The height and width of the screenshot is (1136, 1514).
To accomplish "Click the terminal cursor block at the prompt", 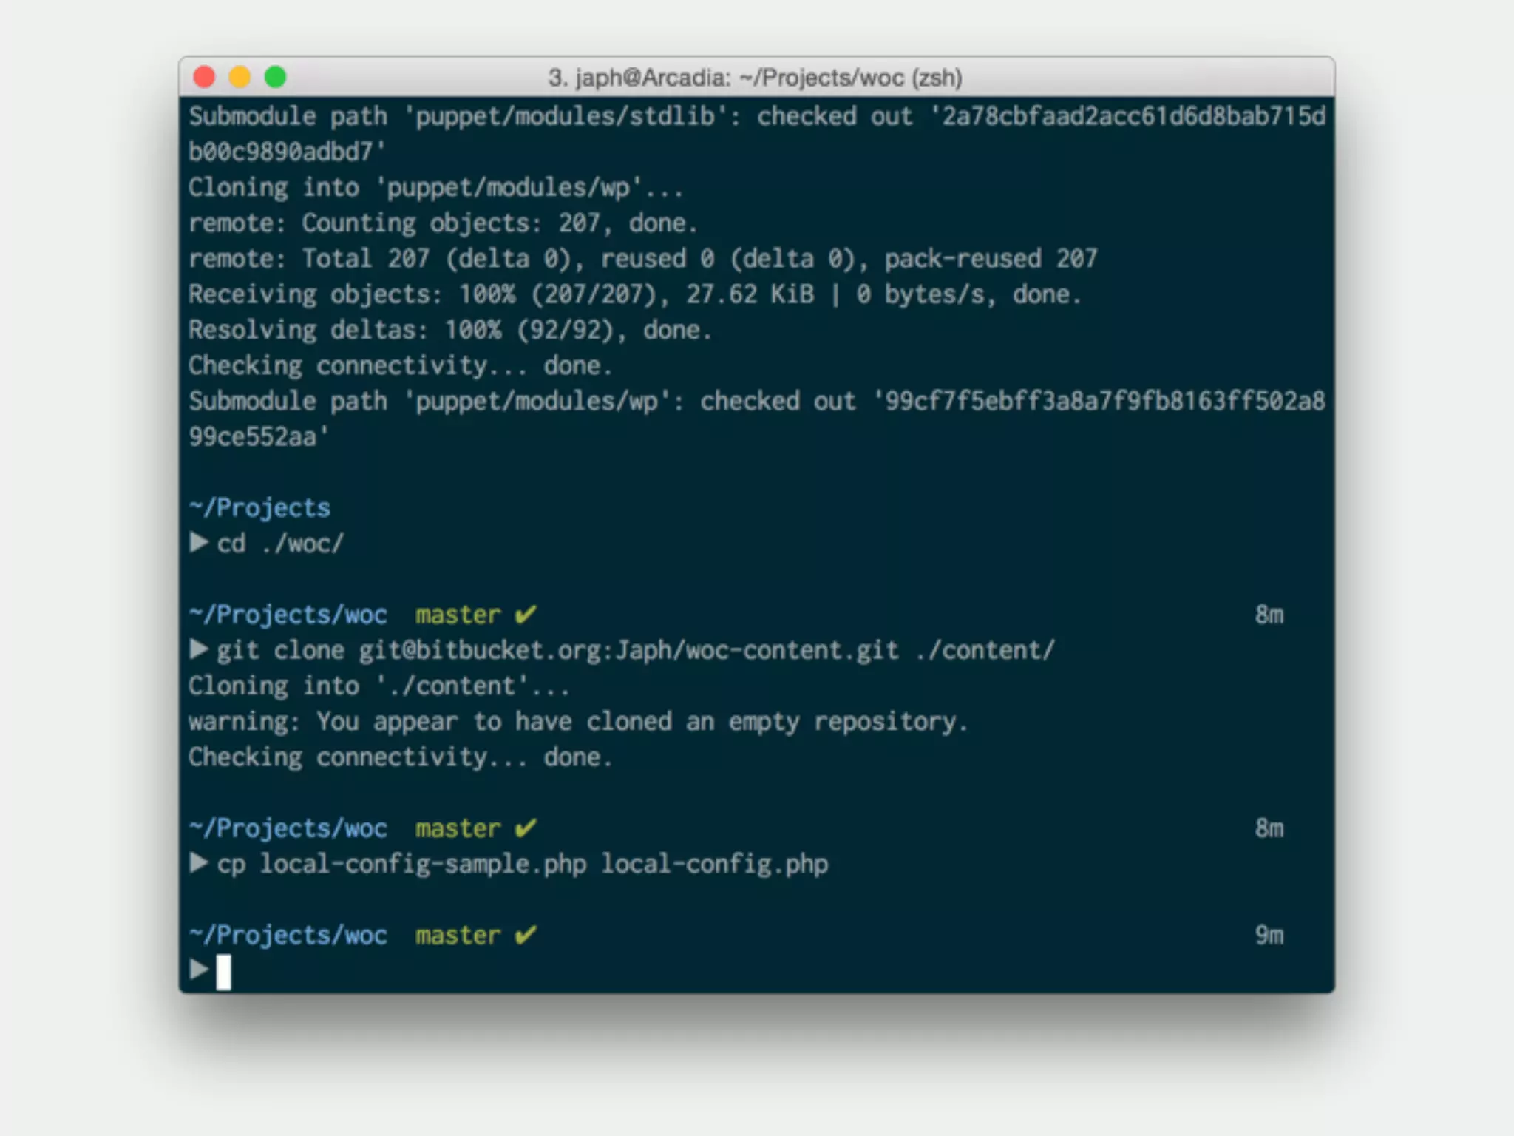I will coord(223,972).
